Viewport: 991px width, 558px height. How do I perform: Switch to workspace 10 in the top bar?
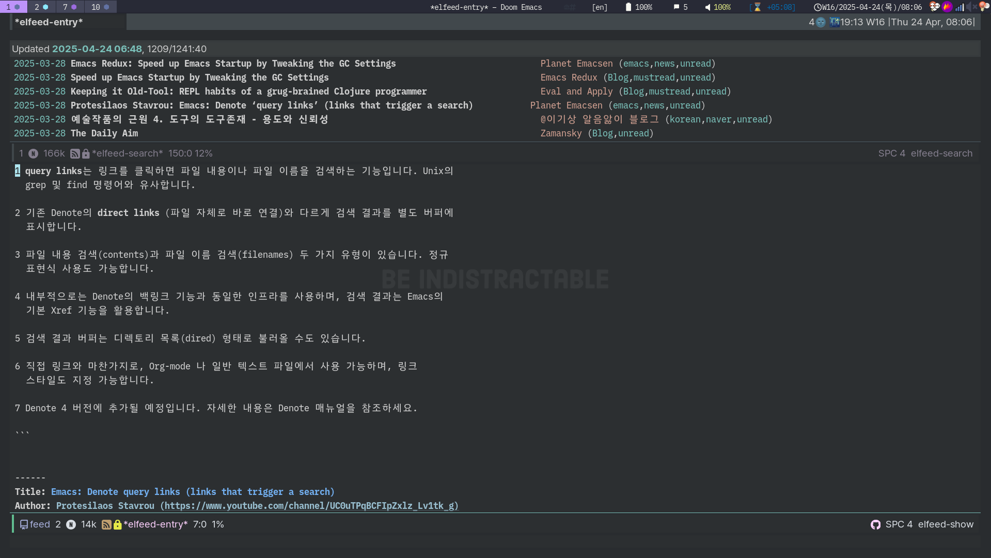pyautogui.click(x=100, y=7)
